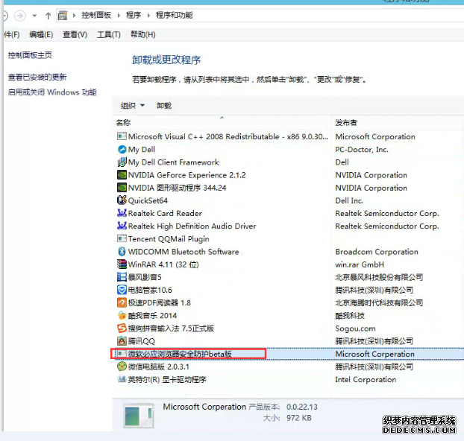Click the 极速PDF阅读器 icon
The width and height of the screenshot is (464, 441).
tap(122, 302)
